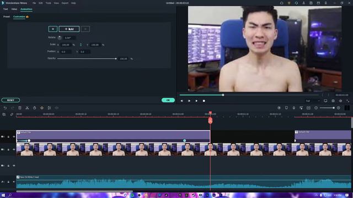The height and width of the screenshot is (198, 353).
Task: Take a snapshot with camera icon
Action: [333, 101]
